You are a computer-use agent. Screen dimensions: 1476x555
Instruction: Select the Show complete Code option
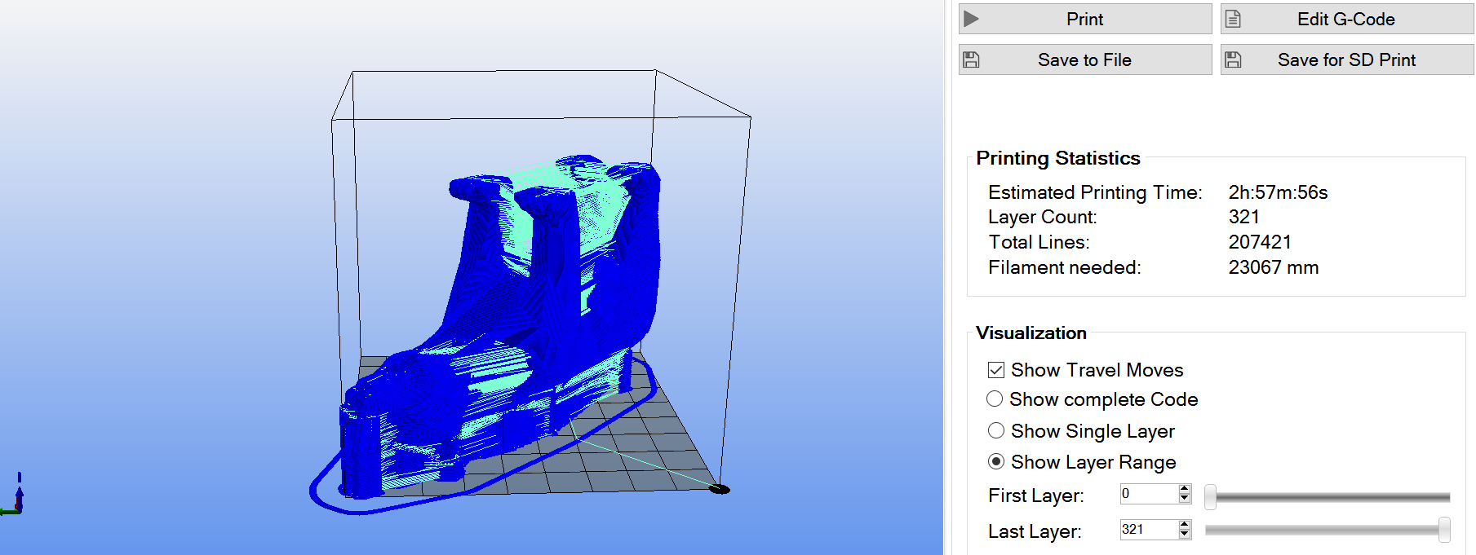point(995,399)
